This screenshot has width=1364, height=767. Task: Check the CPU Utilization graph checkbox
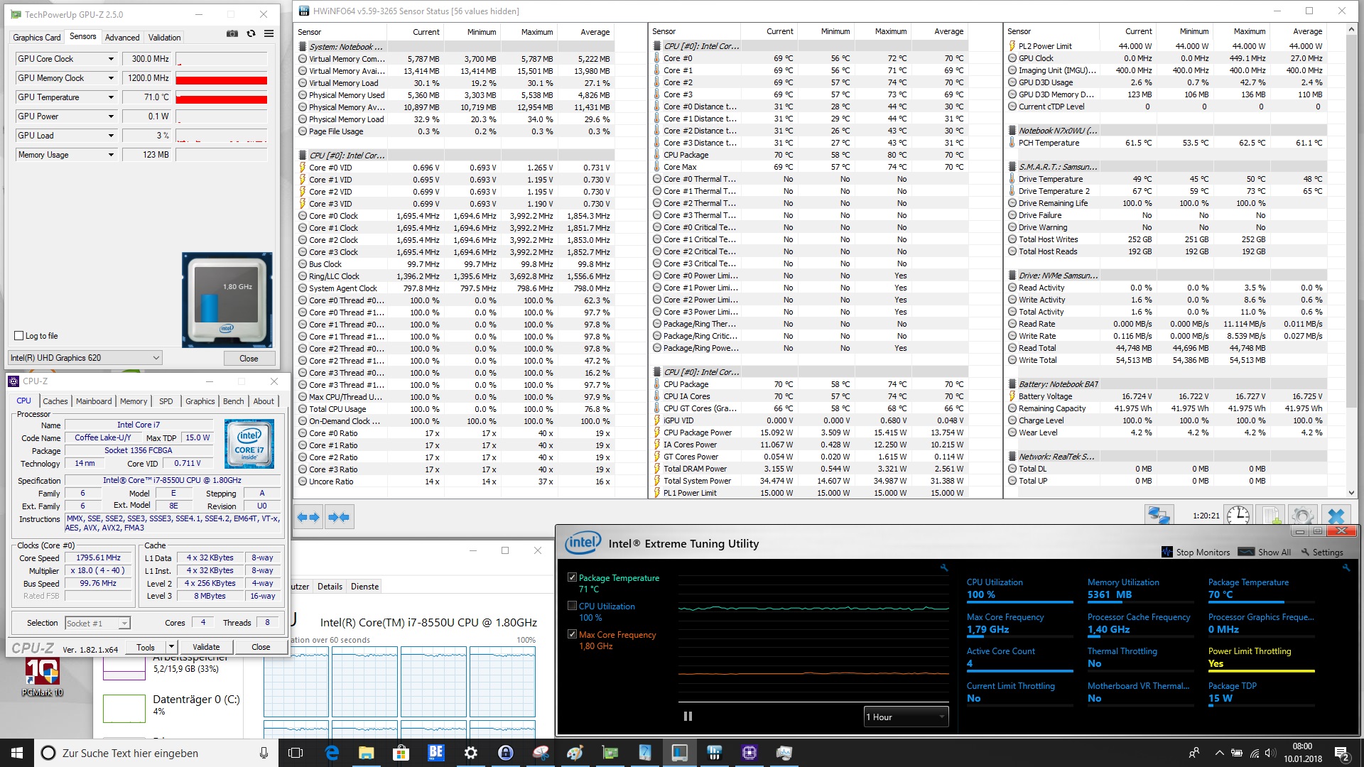coord(572,606)
